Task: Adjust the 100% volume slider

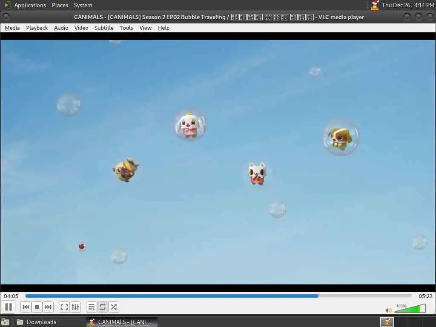Action: (410, 308)
